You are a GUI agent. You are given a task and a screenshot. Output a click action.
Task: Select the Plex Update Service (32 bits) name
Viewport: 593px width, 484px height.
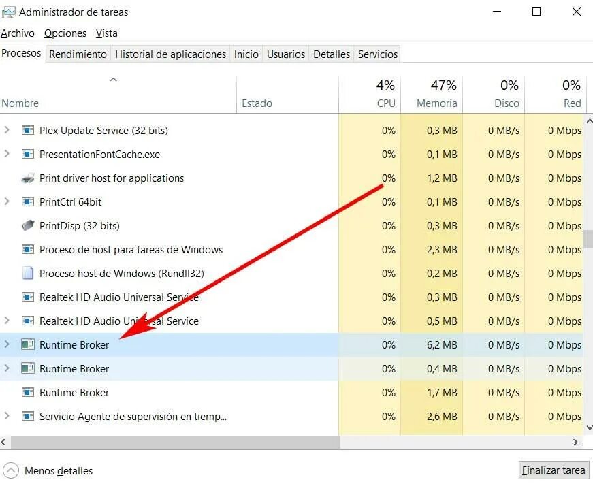pos(103,131)
